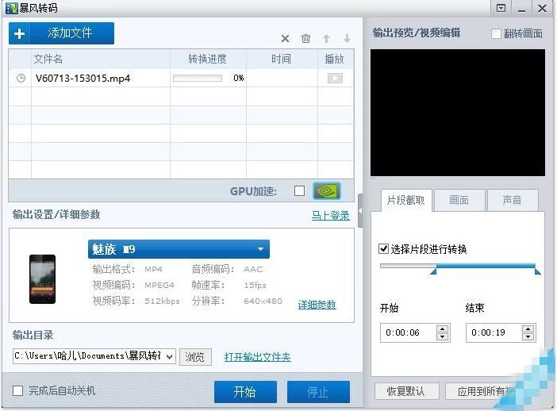557x411 pixels.
Task: Open the title bar dropdown menu icon
Action: [x=501, y=8]
